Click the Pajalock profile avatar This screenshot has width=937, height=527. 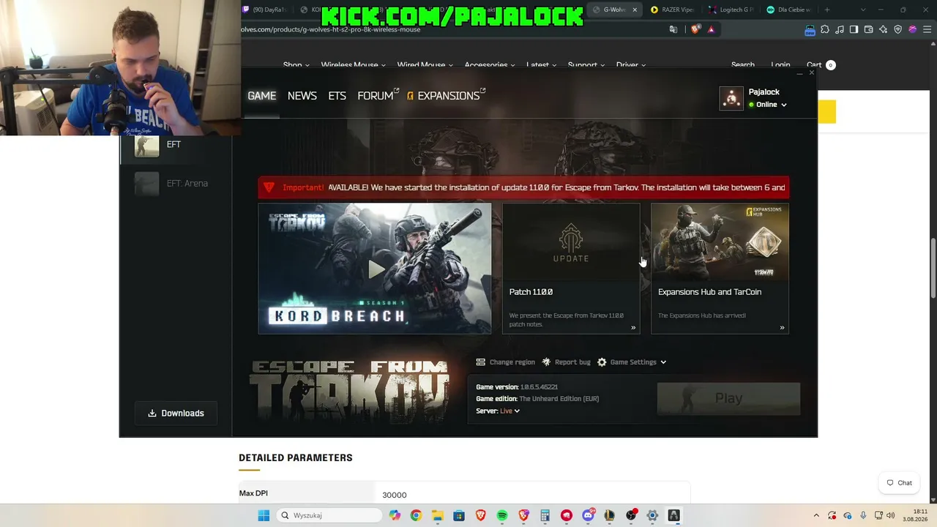click(731, 98)
